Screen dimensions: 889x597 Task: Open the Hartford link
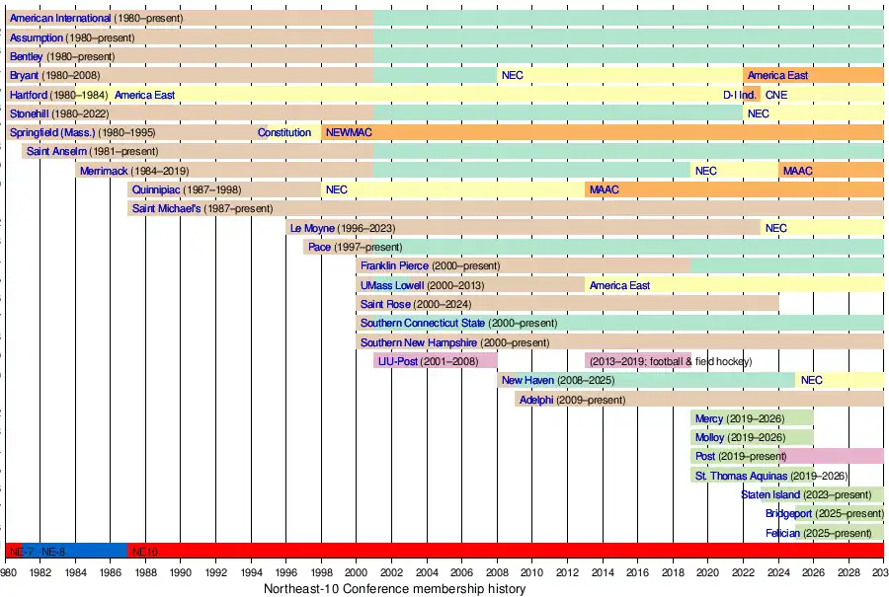pos(28,95)
